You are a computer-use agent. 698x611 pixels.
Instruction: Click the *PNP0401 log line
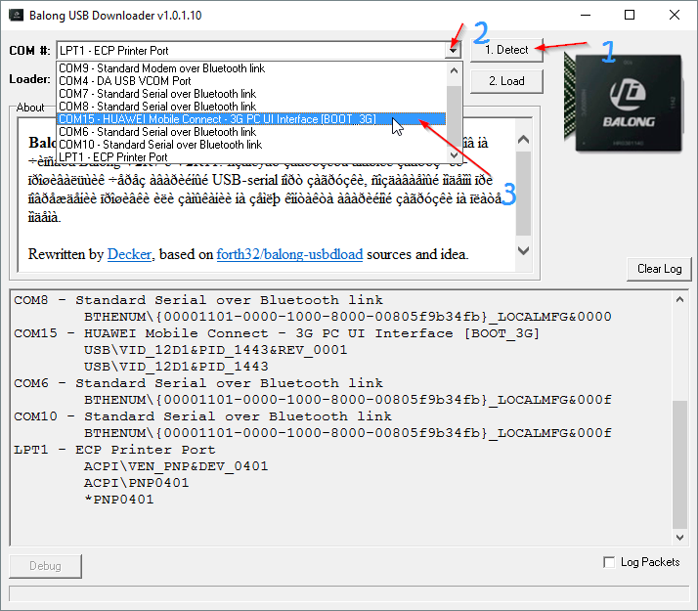[x=119, y=500]
